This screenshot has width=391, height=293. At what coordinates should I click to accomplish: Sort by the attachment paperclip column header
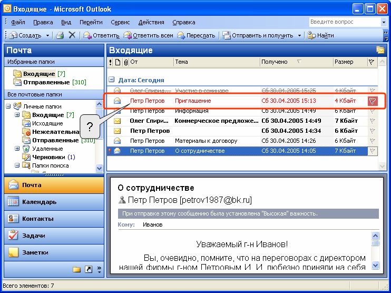(x=125, y=62)
